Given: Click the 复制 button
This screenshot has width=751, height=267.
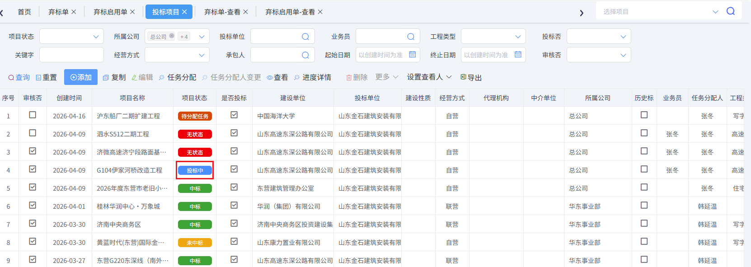Looking at the screenshot, I should 114,77.
